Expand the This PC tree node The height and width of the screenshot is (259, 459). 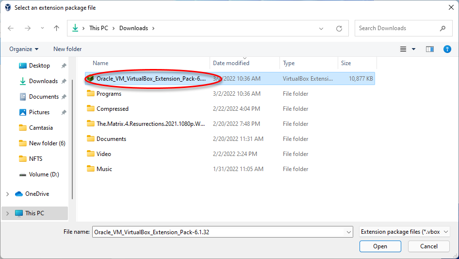tap(8, 213)
